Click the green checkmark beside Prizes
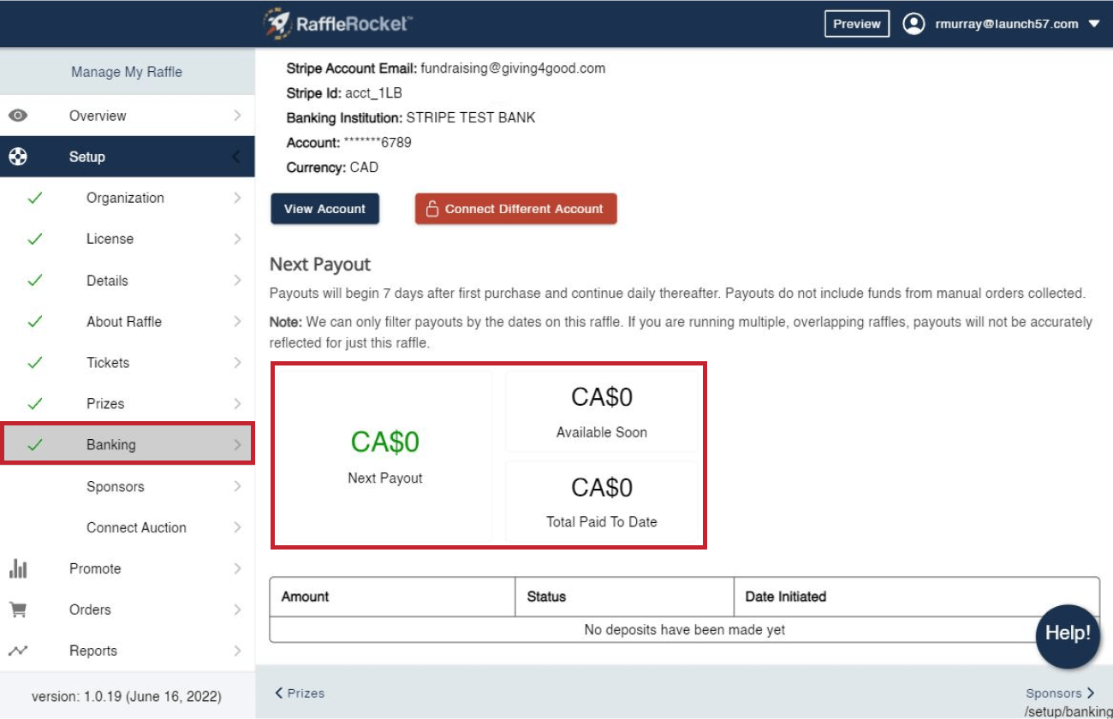Viewport: 1113px width, 719px height. click(34, 403)
